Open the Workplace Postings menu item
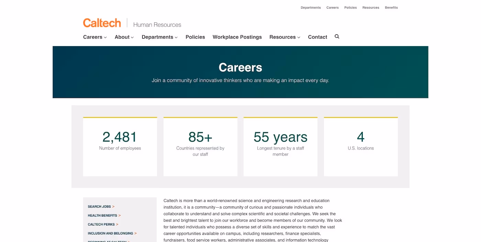Viewport: 481px width, 242px height. (x=237, y=37)
